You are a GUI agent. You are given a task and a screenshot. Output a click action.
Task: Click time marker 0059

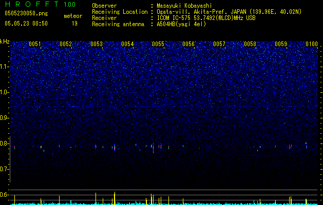click(281, 44)
